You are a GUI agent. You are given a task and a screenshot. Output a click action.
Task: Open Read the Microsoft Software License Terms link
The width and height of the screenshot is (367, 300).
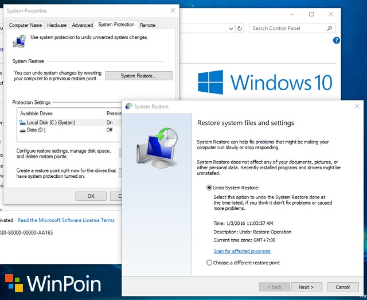click(66, 220)
